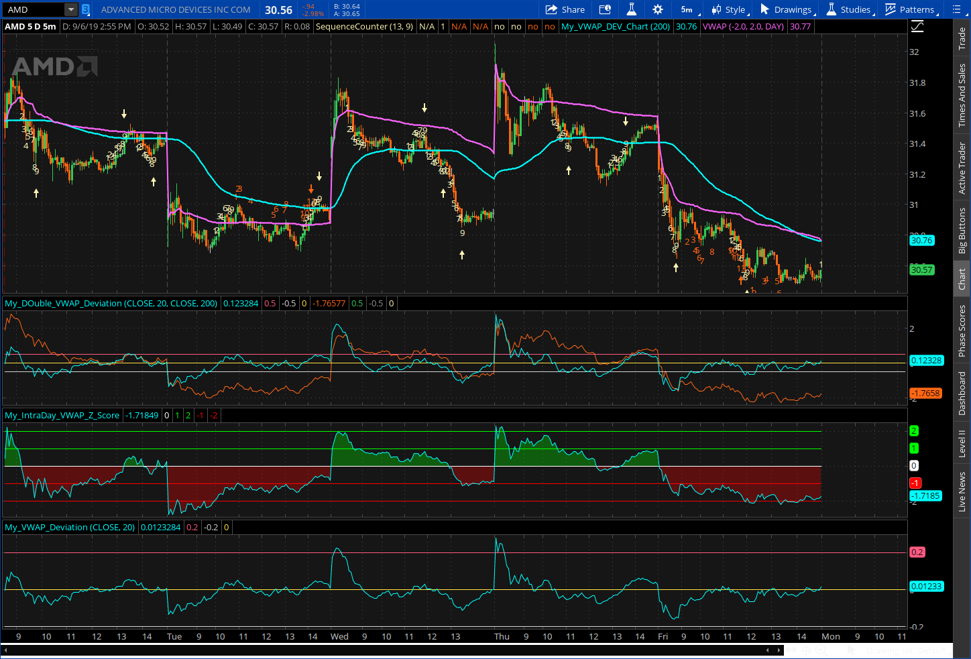Click the candlestick Style icon
This screenshot has width=971, height=659.
(x=717, y=9)
